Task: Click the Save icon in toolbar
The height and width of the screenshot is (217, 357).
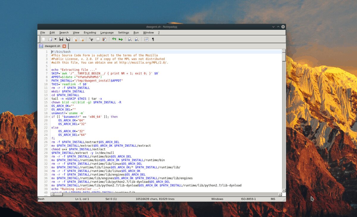Action: point(61,39)
